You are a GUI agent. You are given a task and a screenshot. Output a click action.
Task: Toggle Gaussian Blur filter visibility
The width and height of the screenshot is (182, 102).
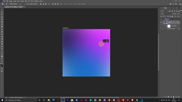click(168, 29)
